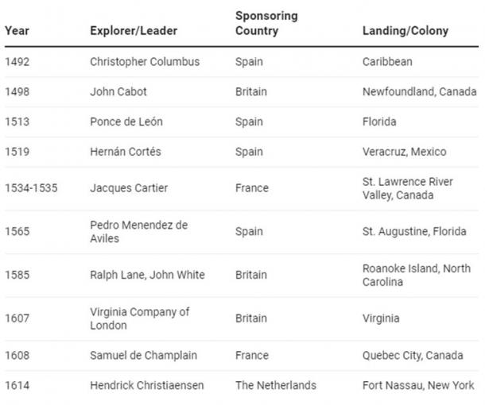Select the Roanoke Island, North Carolina cell

(417, 275)
